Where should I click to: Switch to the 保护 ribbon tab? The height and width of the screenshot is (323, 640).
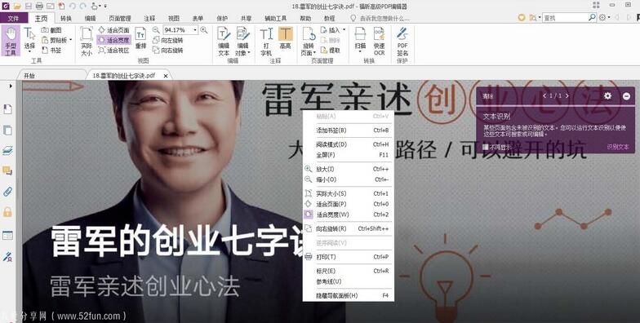click(222, 18)
